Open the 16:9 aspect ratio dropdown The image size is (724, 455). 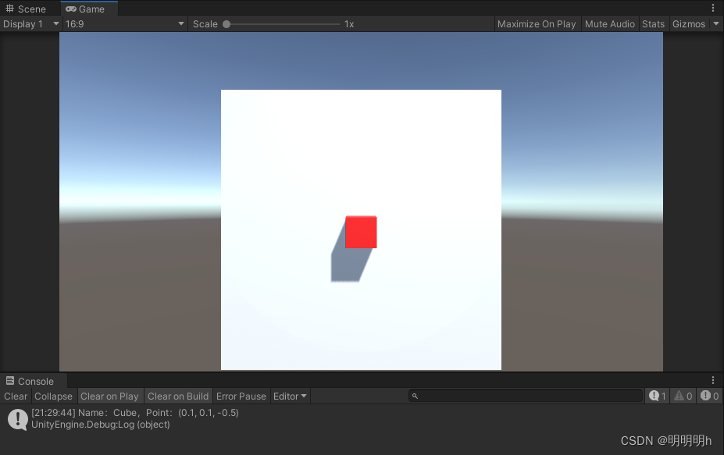121,23
